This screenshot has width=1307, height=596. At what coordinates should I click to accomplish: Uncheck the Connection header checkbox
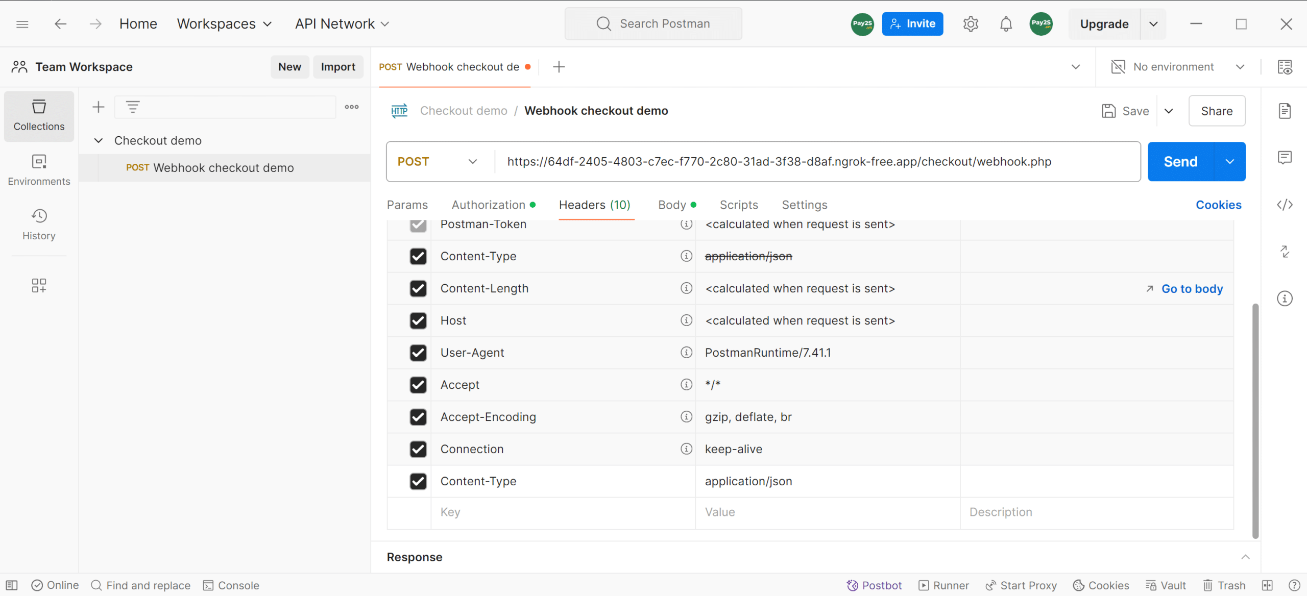coord(418,449)
